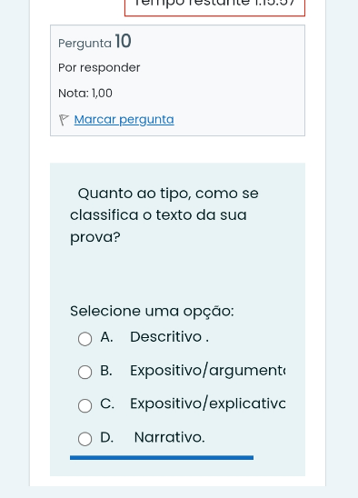The width and height of the screenshot is (358, 498).
Task: Select radio button for option A
Action: pyautogui.click(x=85, y=339)
